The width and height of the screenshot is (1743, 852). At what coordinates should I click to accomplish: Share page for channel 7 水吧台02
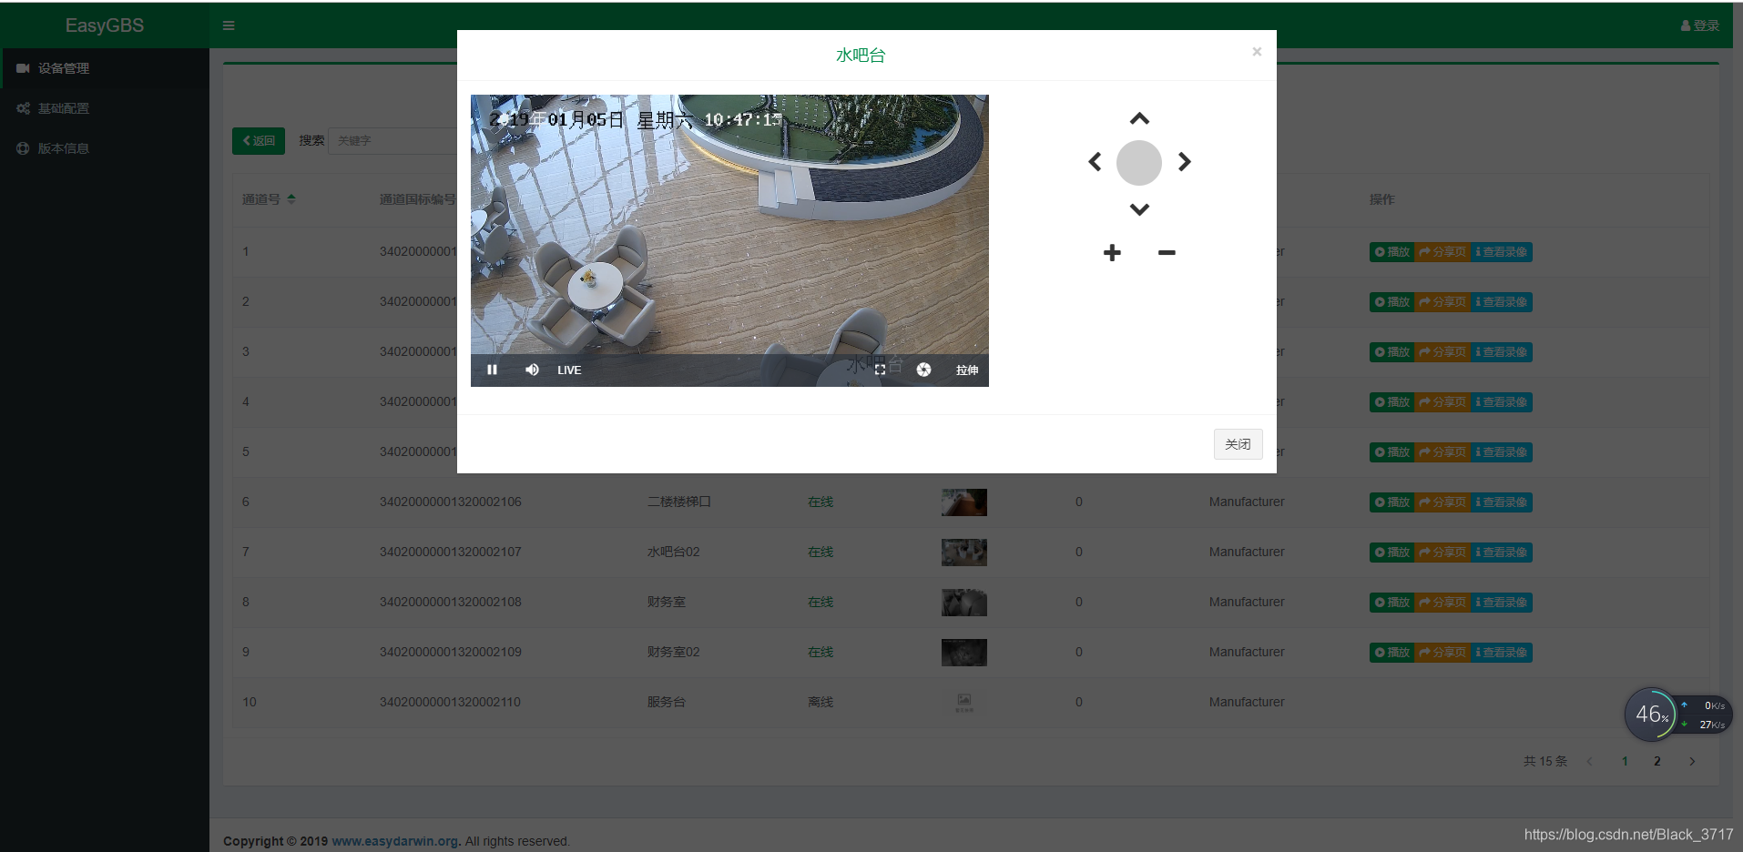(1442, 553)
